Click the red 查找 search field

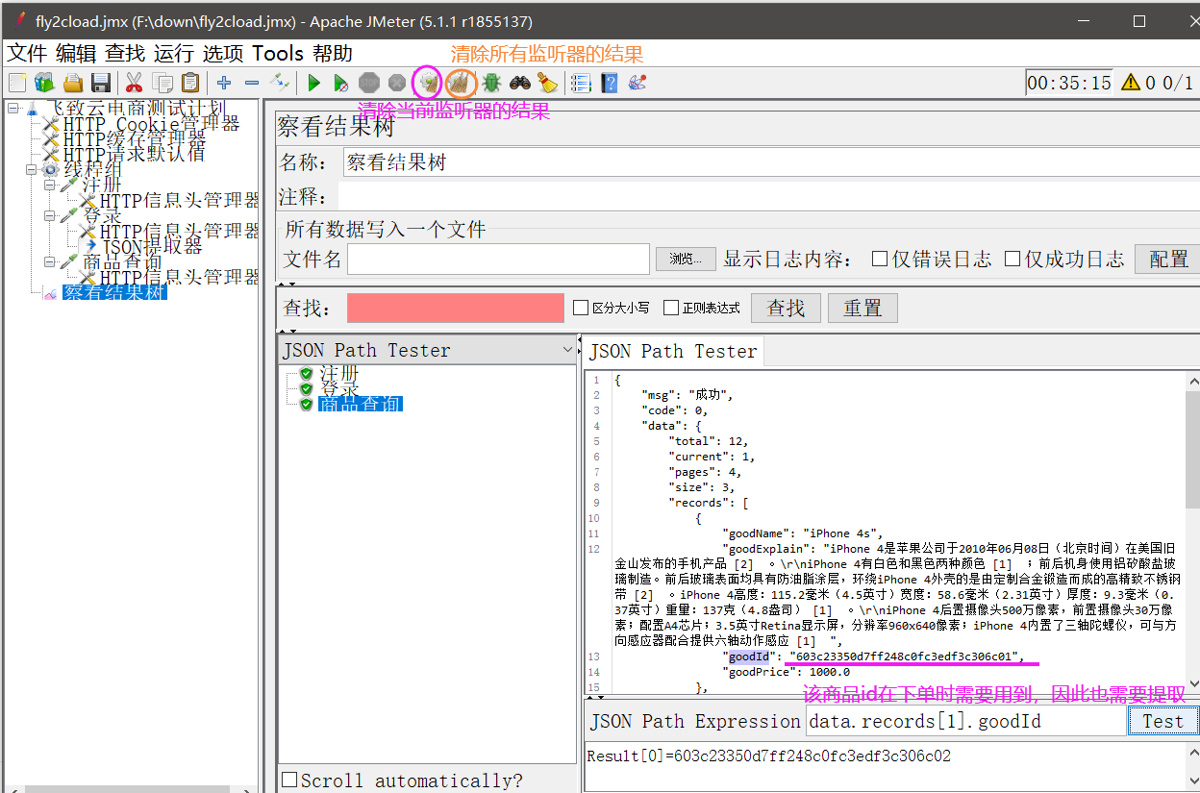pos(455,308)
